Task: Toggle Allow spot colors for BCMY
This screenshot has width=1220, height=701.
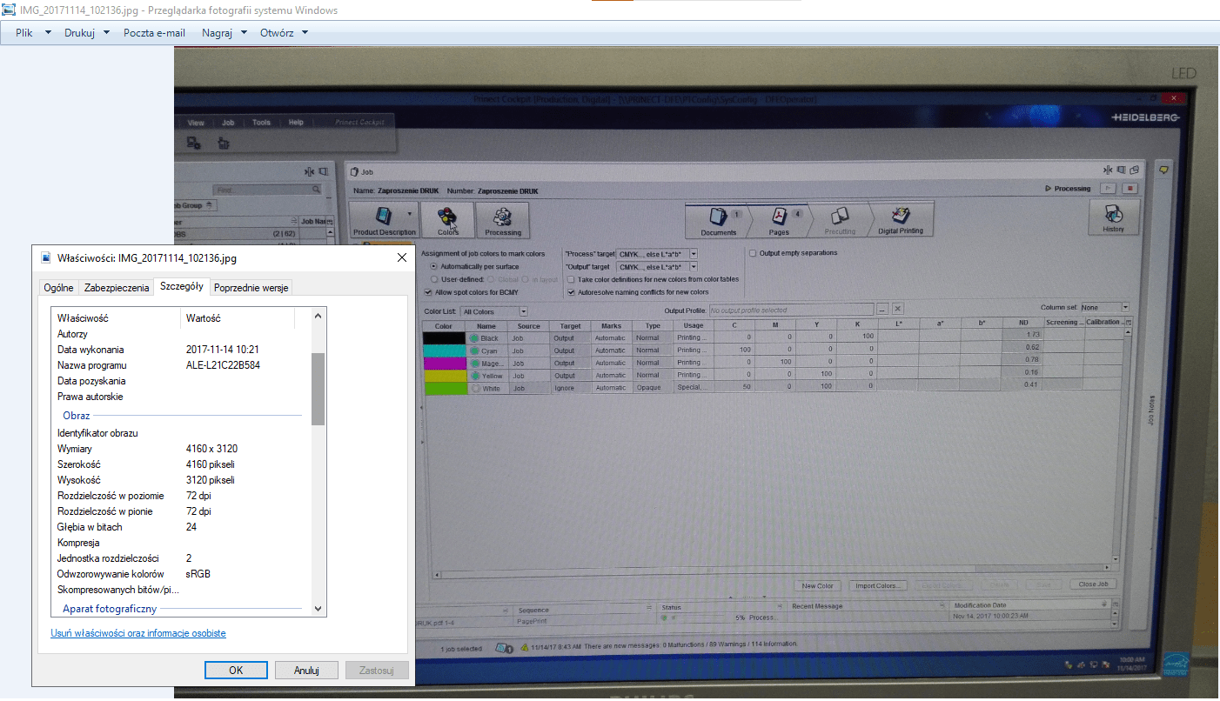Action: pyautogui.click(x=428, y=292)
